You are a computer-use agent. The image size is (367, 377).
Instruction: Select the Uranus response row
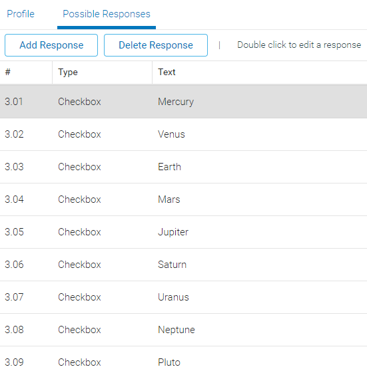tap(184, 297)
